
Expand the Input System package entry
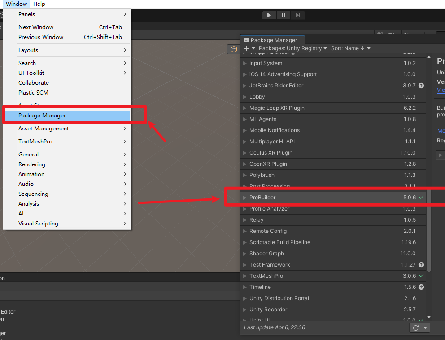point(244,63)
